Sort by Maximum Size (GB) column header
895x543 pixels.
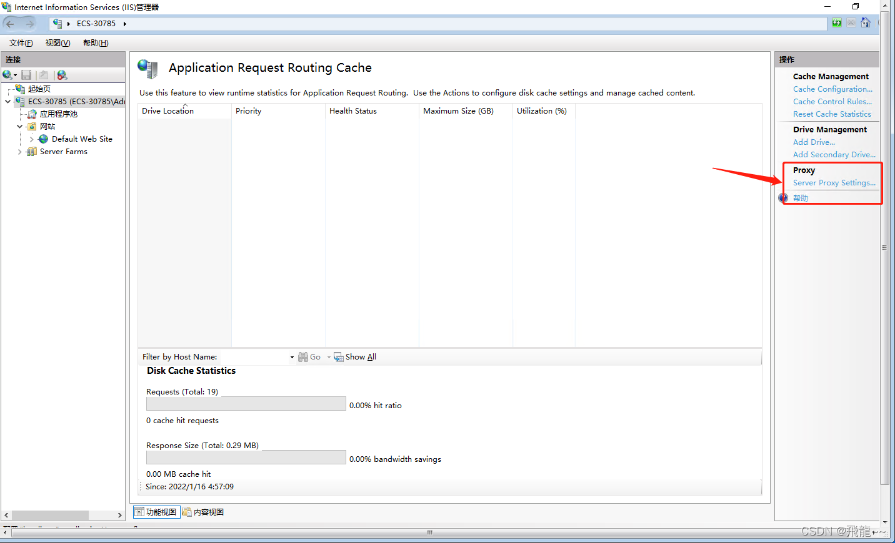[x=466, y=111]
